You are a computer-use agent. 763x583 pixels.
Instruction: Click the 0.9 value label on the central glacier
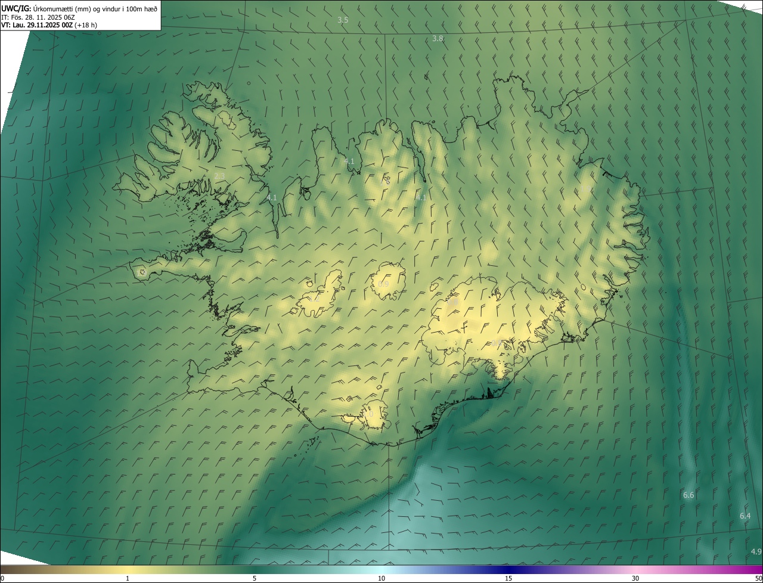(x=383, y=284)
